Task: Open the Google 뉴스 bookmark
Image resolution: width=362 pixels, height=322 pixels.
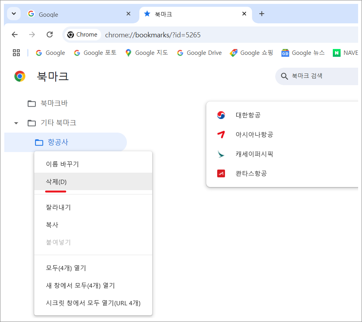Action: [303, 53]
